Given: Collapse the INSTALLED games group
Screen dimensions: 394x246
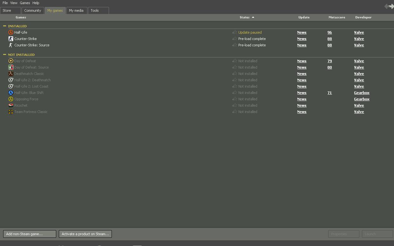Looking at the screenshot, I should pos(4,26).
